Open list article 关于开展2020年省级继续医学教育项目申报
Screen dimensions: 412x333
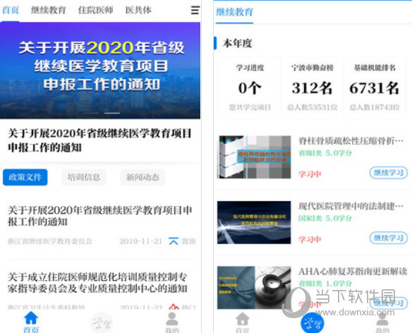coord(99,216)
